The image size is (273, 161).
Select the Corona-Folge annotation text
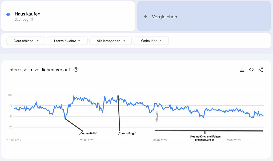(x=127, y=133)
